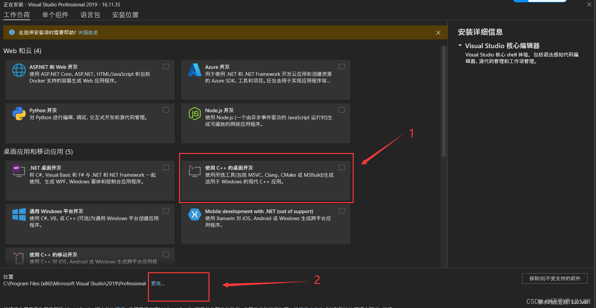Click the Azure 开发 workload title
Viewport: 596px width, 308px height.
pos(217,67)
